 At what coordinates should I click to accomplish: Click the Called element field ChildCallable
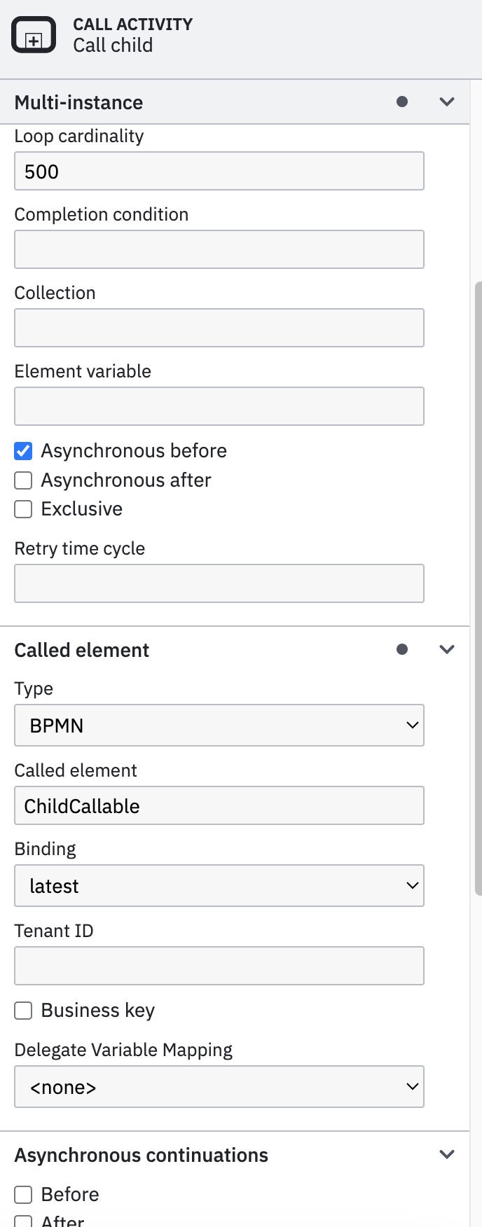(219, 805)
